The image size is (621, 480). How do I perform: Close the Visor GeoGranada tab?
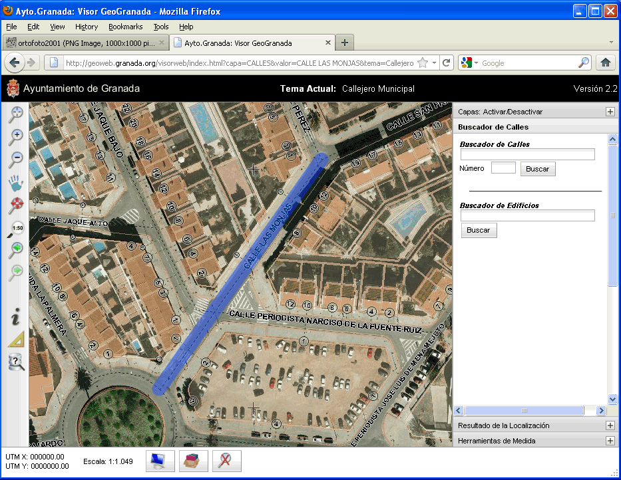click(328, 43)
